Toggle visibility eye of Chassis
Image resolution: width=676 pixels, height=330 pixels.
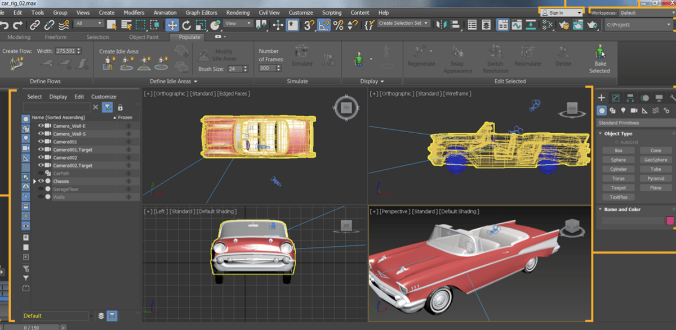(x=41, y=181)
